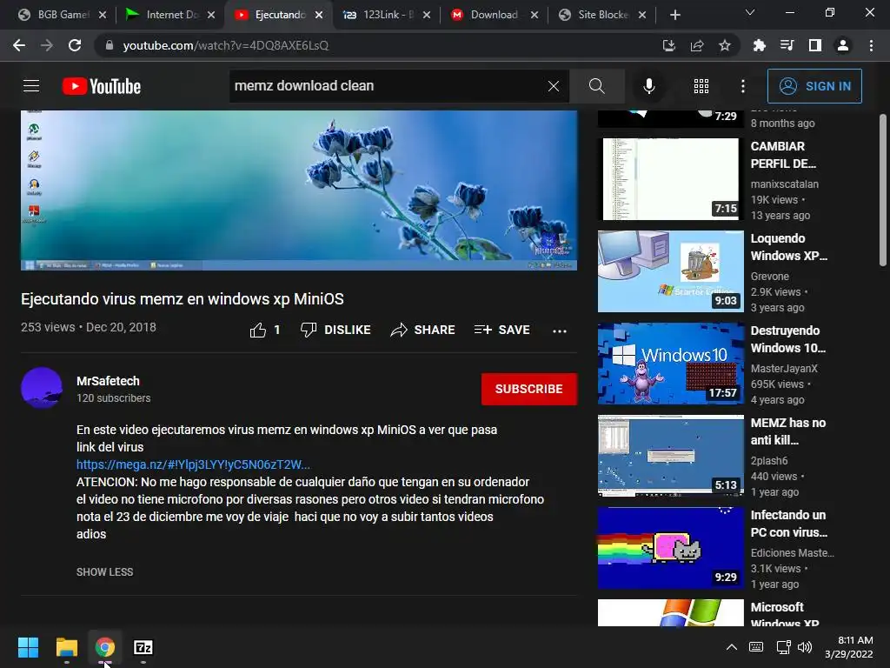The width and height of the screenshot is (890, 668).
Task: Go back with the browser back arrow
Action: (x=19, y=45)
